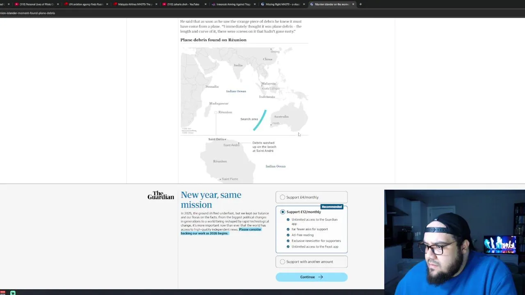Click the India label on map
This screenshot has width=525, height=295.
coord(238,65)
